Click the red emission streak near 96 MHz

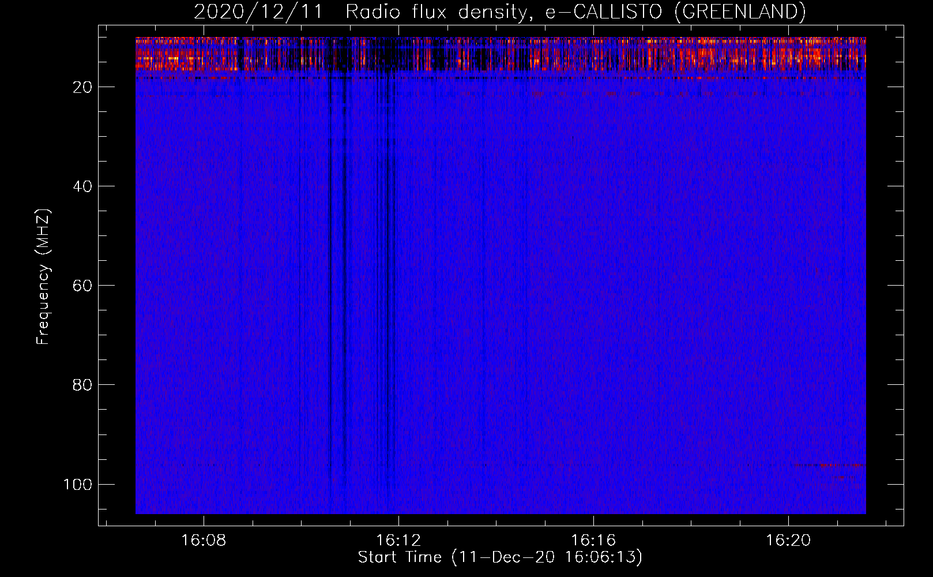point(830,464)
